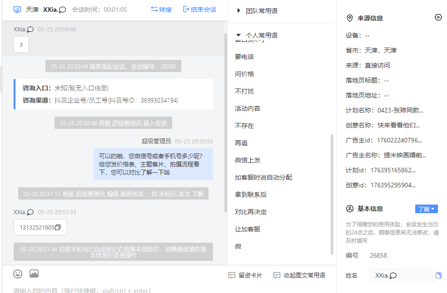Click the settings hexagon icon beside 来源信息
The height and width of the screenshot is (293, 447).
point(438,18)
